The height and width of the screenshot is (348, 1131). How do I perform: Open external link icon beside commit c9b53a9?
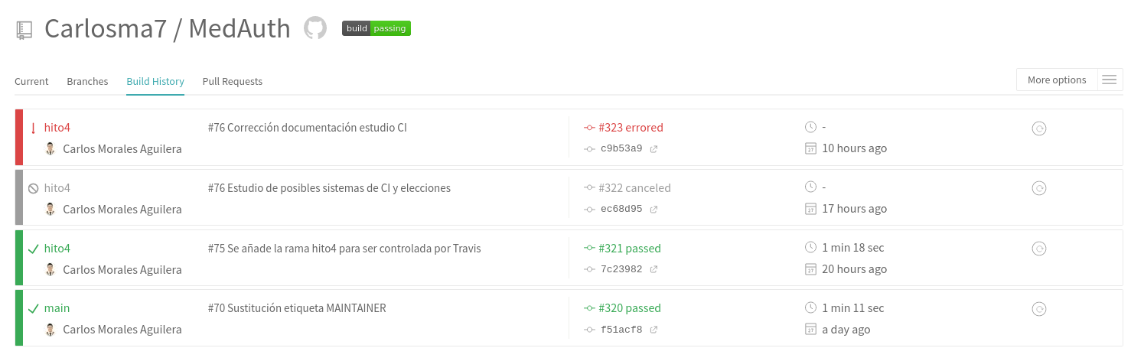tap(654, 149)
